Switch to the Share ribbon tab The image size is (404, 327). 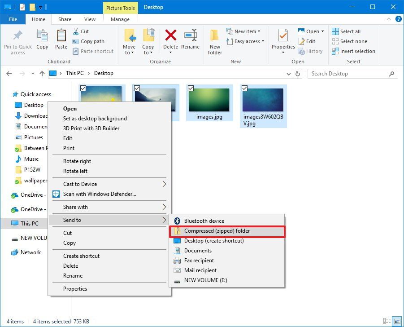click(64, 19)
